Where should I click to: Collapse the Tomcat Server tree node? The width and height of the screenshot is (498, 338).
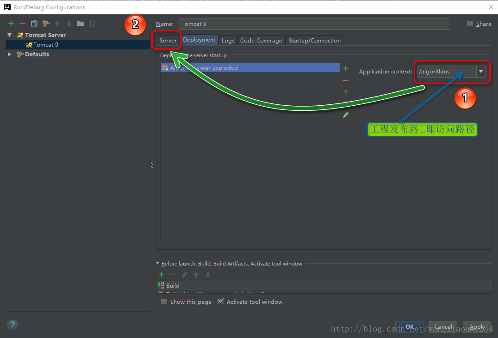point(10,35)
